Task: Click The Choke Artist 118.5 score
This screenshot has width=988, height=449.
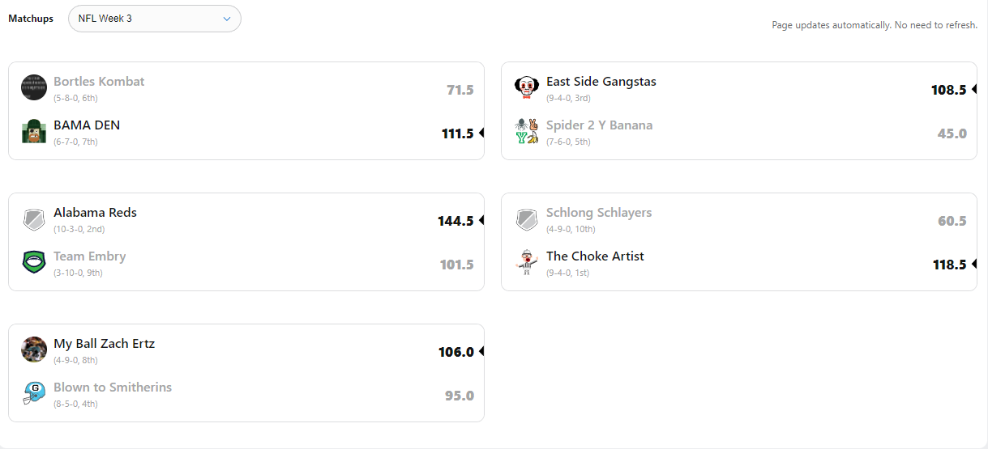Action: click(x=948, y=265)
